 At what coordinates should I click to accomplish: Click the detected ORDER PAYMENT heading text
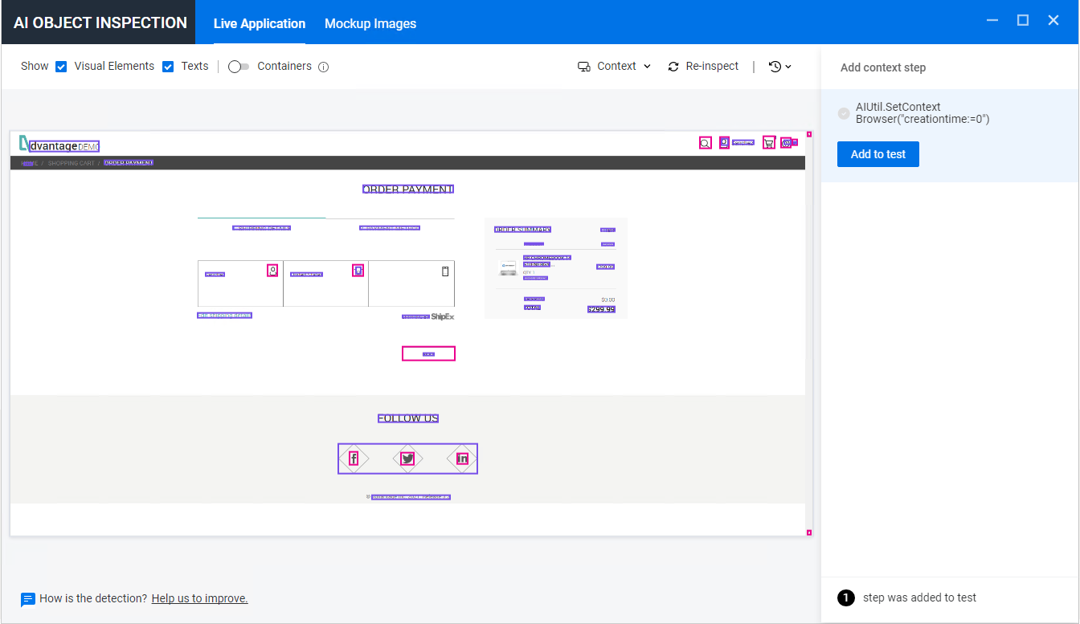pos(408,190)
